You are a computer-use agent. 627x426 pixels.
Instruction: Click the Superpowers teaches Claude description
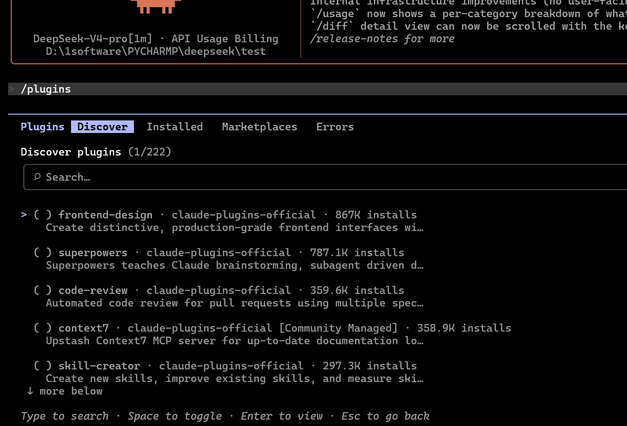235,265
